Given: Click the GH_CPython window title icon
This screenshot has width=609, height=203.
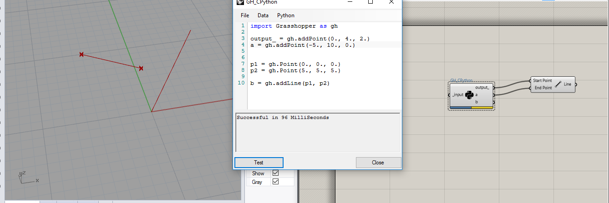Looking at the screenshot, I should pyautogui.click(x=240, y=2).
